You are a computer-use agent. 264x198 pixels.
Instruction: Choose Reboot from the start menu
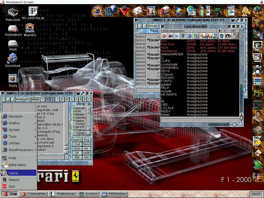(19, 180)
